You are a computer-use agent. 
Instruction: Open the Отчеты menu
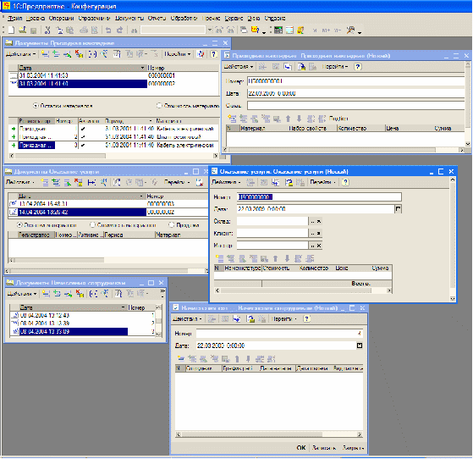(157, 18)
